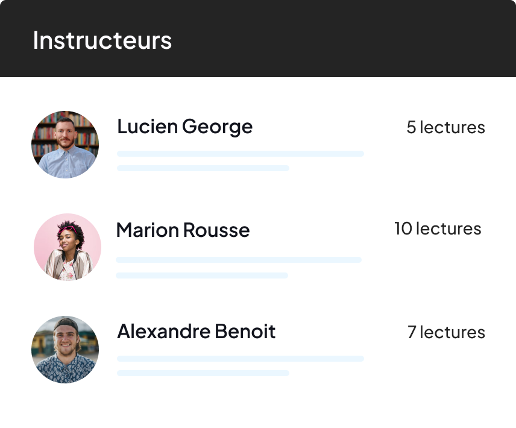Select the word Rousse in second row
516x428 pixels.
pyautogui.click(x=216, y=230)
